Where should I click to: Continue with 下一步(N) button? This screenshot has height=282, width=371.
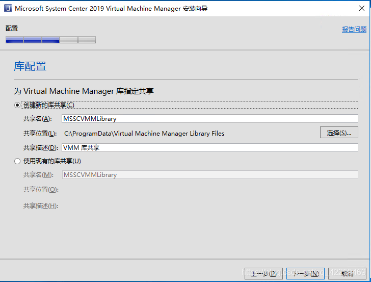click(305, 274)
